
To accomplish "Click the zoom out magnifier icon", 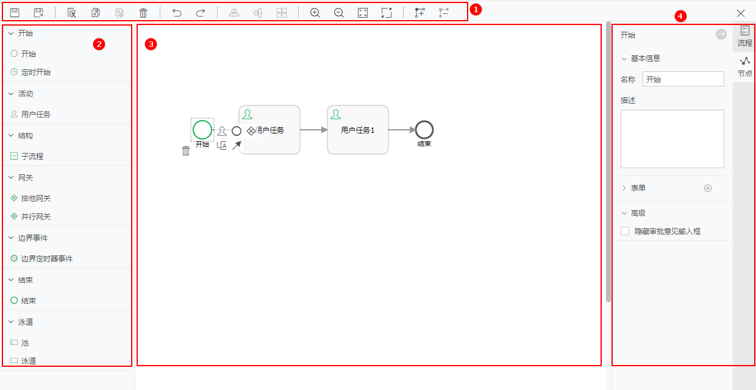I will pos(339,13).
